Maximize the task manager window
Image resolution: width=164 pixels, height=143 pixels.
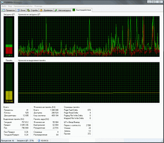click(x=154, y=2)
